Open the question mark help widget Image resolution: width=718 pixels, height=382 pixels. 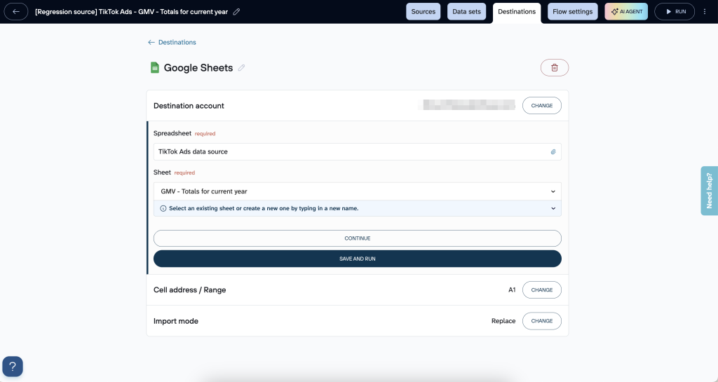[x=13, y=366]
